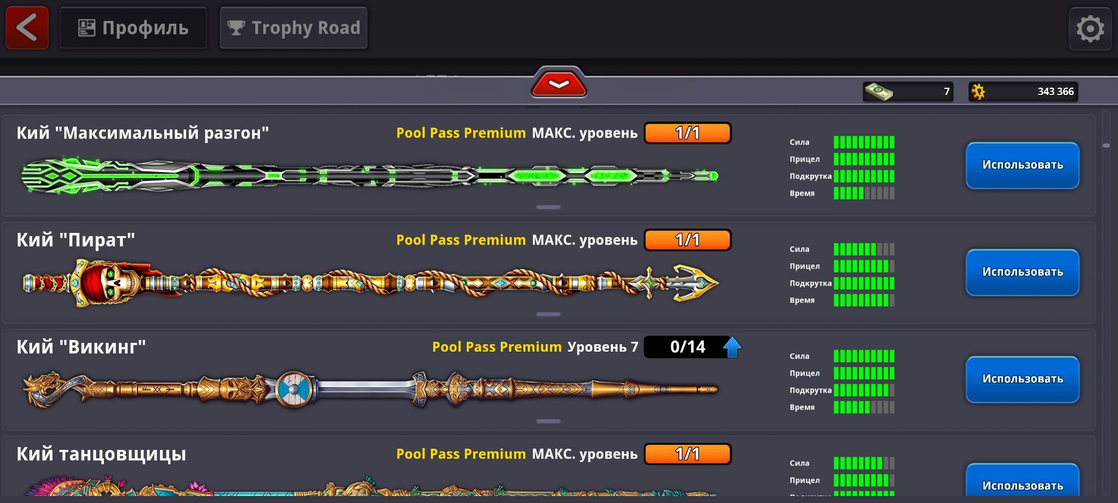Open the Профиль tab

133,28
